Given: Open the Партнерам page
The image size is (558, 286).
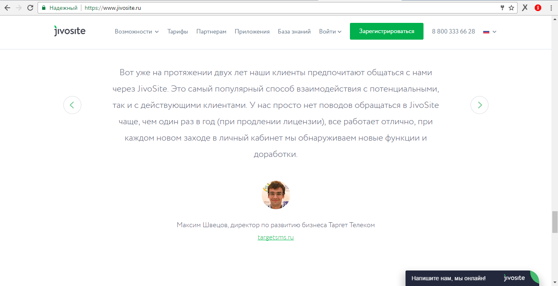Looking at the screenshot, I should pyautogui.click(x=211, y=31).
